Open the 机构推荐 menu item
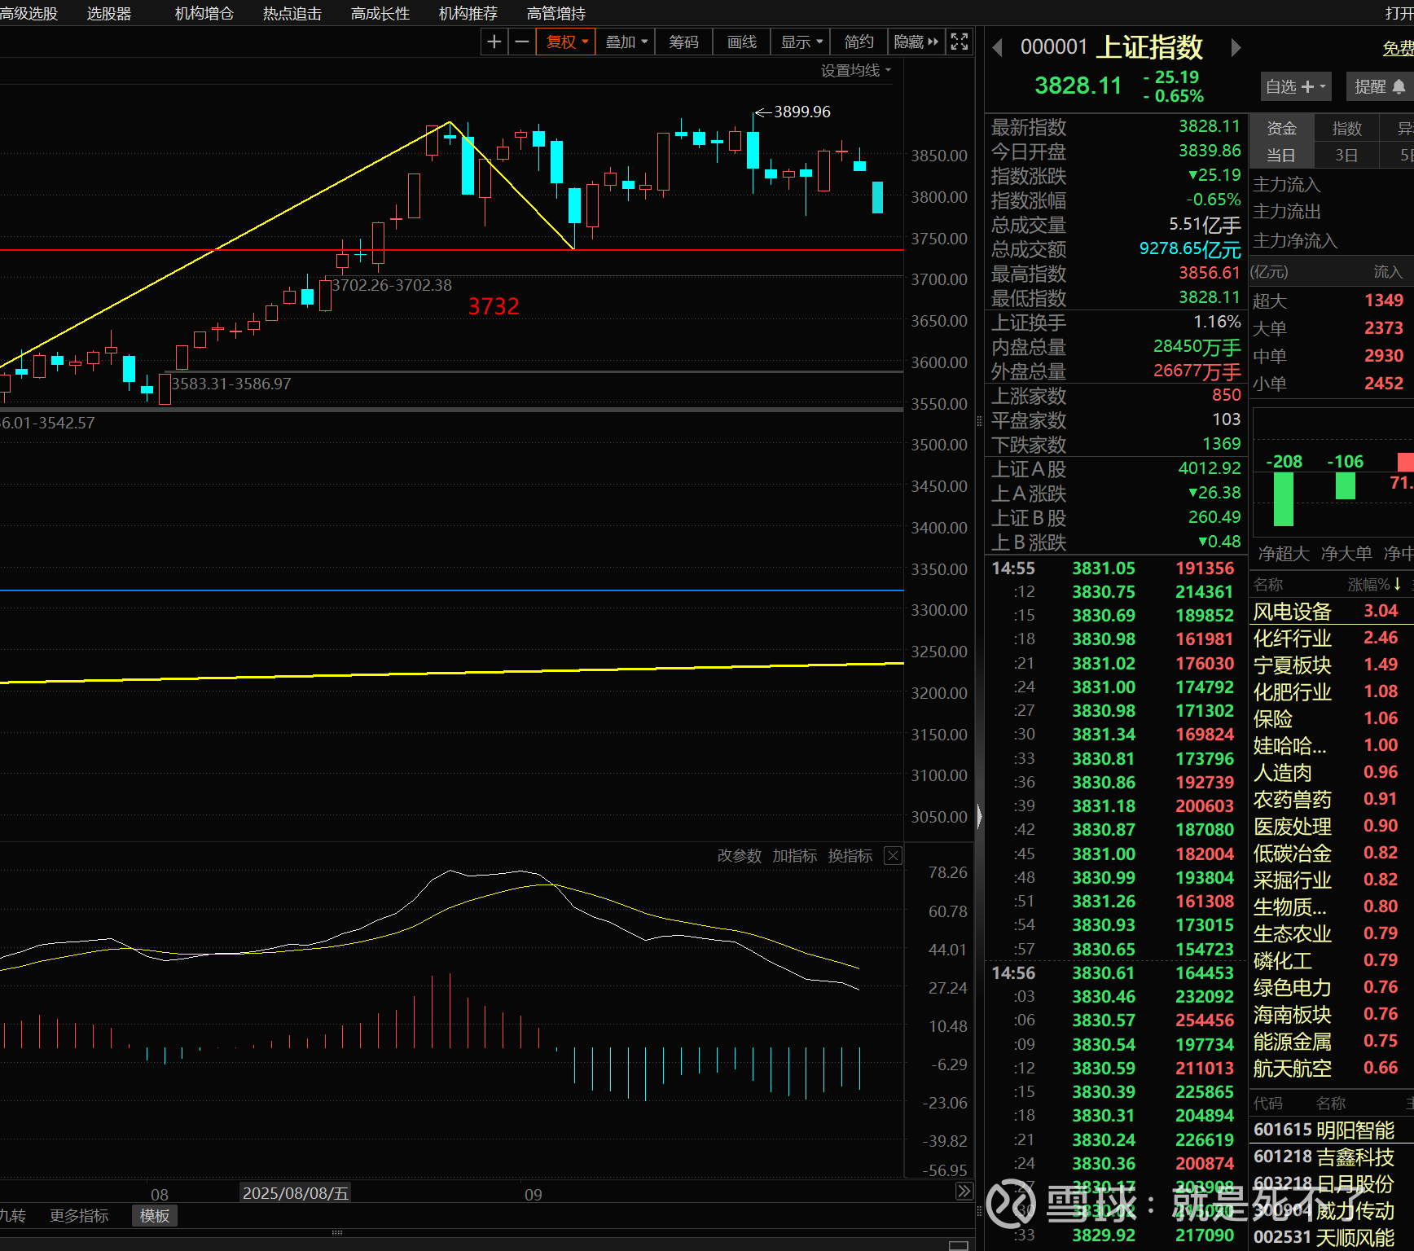The width and height of the screenshot is (1414, 1251). 468,13
